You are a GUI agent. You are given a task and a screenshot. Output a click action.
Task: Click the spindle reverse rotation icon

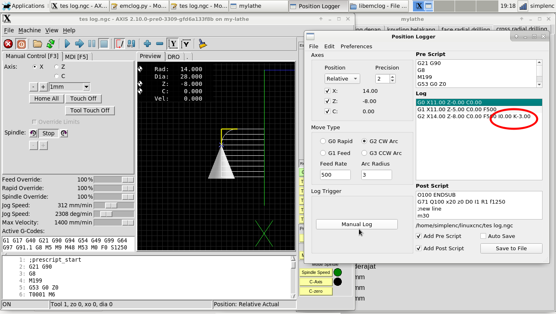pos(34,133)
